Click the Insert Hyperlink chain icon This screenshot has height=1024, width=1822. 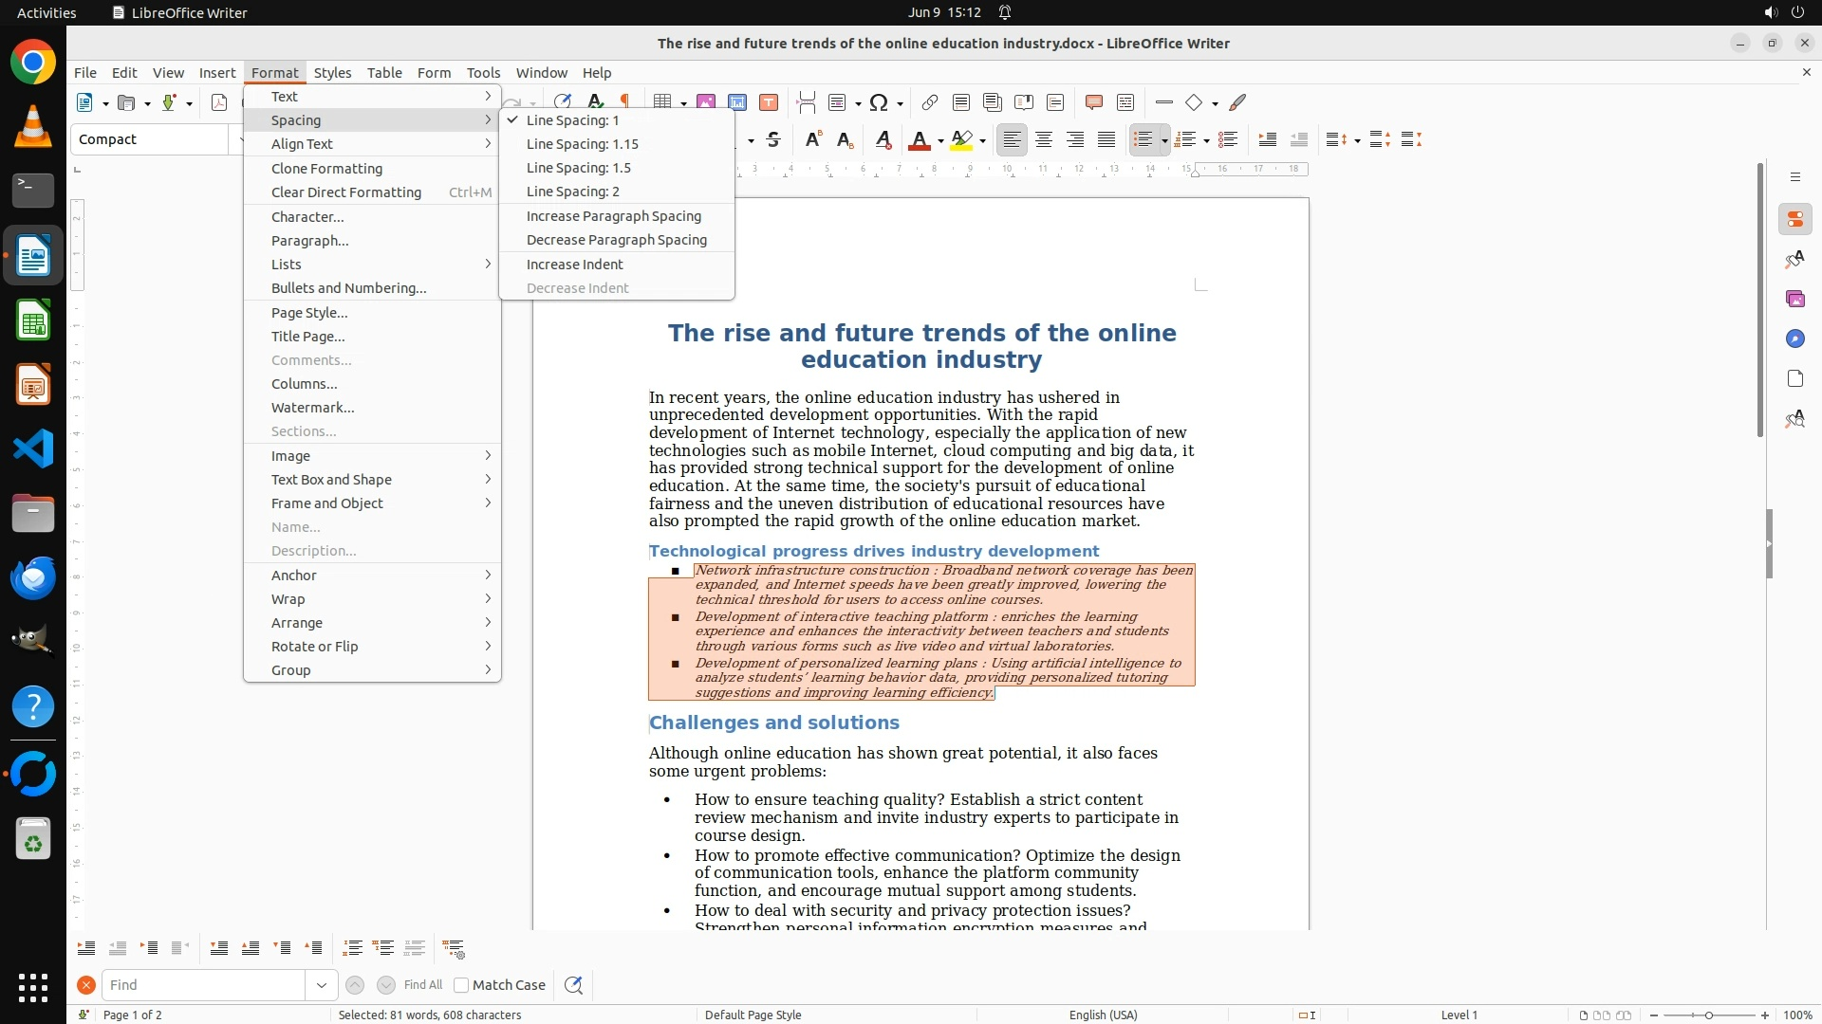click(x=929, y=102)
